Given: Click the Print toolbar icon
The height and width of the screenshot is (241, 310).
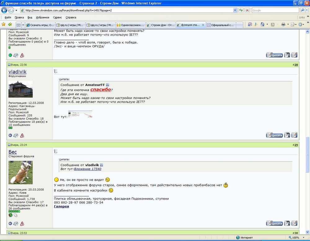Looking at the screenshot, I should tap(283, 24).
